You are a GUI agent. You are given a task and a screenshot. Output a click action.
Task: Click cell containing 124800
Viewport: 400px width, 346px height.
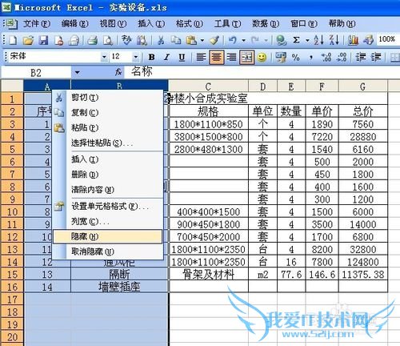pos(363,262)
